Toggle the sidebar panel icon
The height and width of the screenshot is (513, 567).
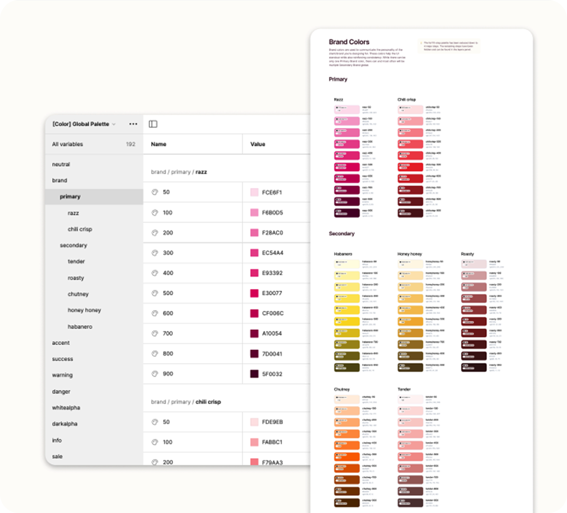coord(153,124)
